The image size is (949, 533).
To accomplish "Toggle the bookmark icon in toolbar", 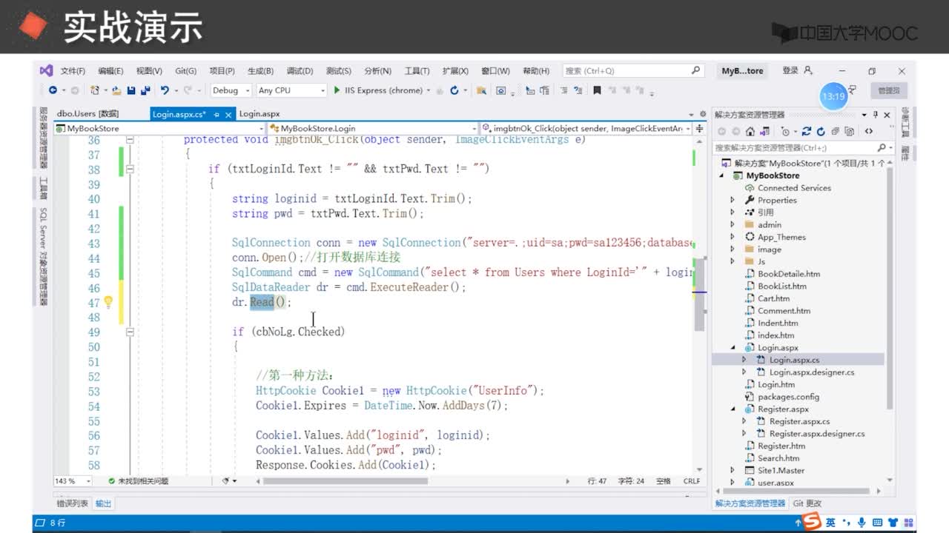I will pyautogui.click(x=597, y=90).
